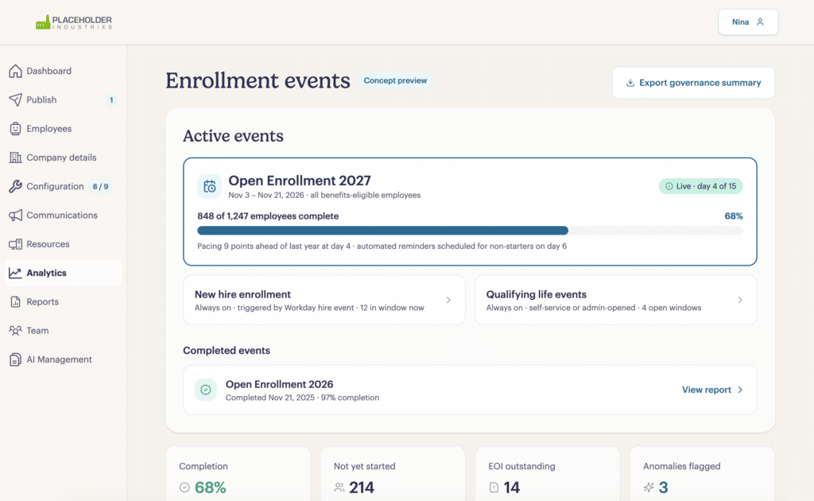Click Export governance summary button
814x501 pixels.
pos(693,83)
